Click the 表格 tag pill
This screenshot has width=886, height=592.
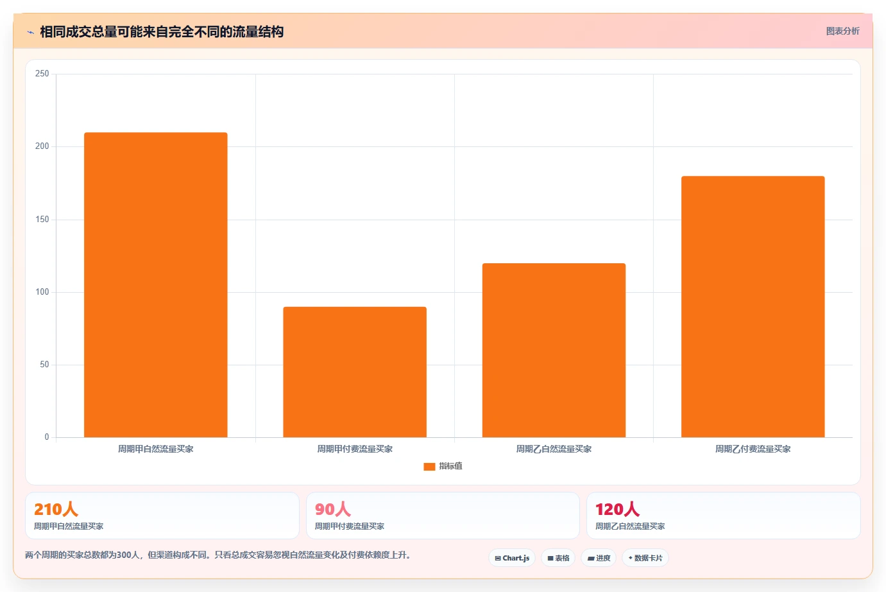(558, 558)
